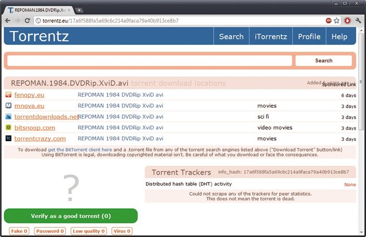Click the Sponsored Link label
Screen dimensions: 366x237
coord(339,85)
